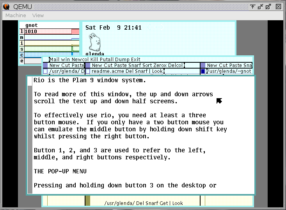Click 'New' in the middle acme column tag

click(x=97, y=65)
